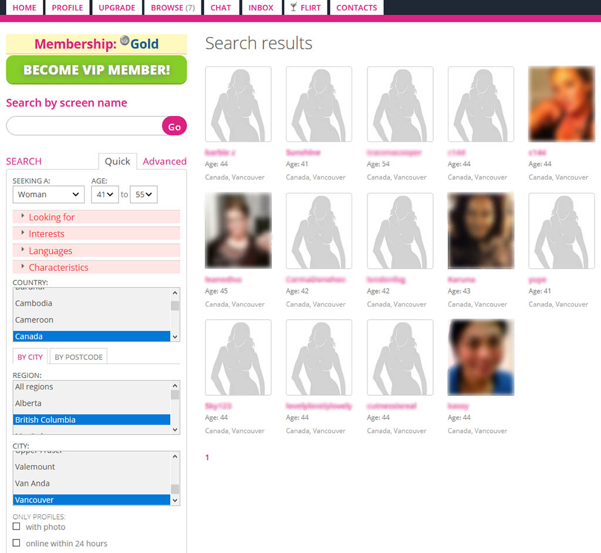Tick the "online within 24 hours" checkbox
Screen dimensions: 601x553
pyautogui.click(x=16, y=543)
